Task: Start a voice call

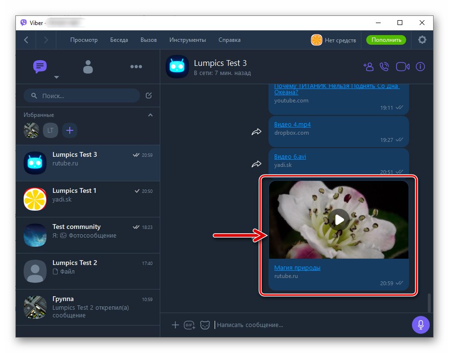Action: (x=385, y=67)
